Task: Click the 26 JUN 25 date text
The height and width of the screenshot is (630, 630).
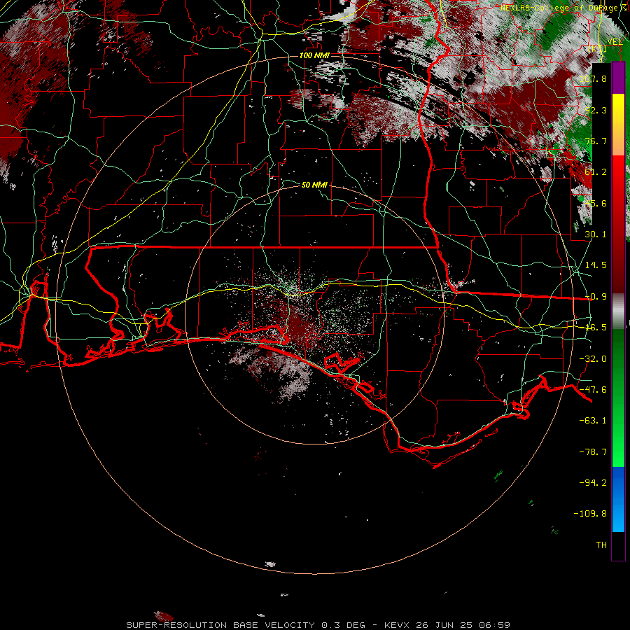Action: (x=444, y=625)
